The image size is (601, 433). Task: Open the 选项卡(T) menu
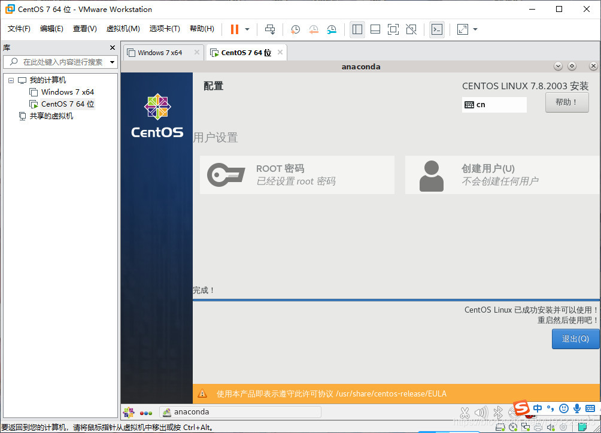click(x=165, y=29)
